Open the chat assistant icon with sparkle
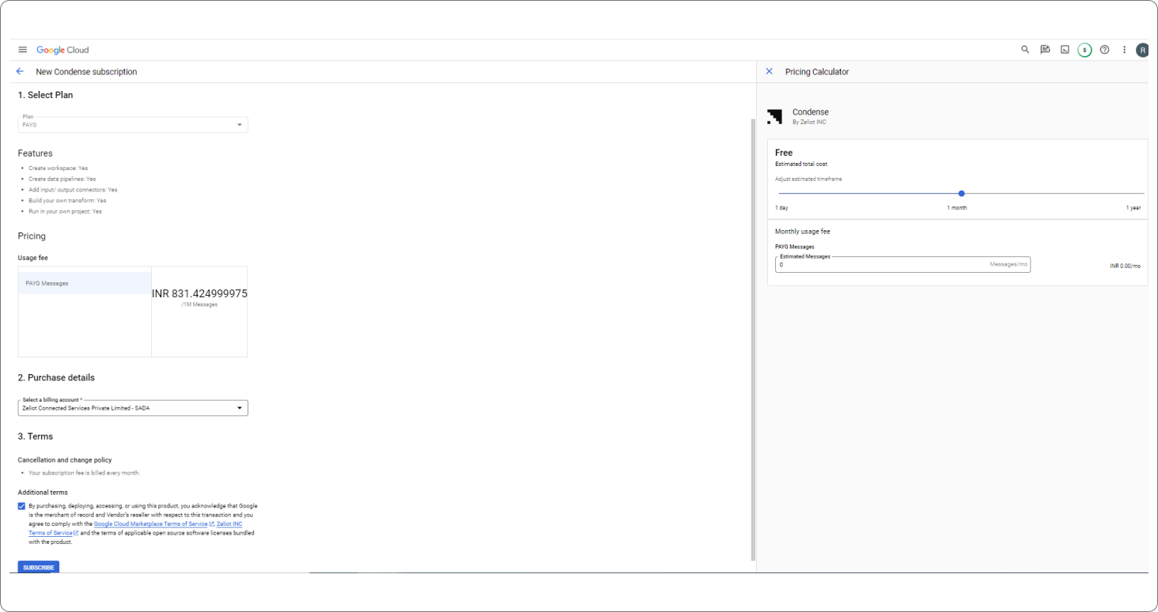The width and height of the screenshot is (1158, 612). [x=1045, y=50]
